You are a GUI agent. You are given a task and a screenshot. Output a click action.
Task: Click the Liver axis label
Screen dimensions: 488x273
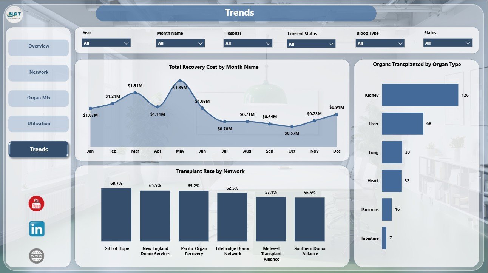click(374, 124)
